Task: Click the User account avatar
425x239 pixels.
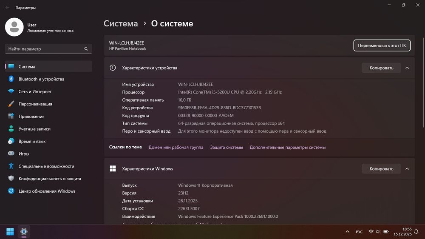Action: click(14, 27)
